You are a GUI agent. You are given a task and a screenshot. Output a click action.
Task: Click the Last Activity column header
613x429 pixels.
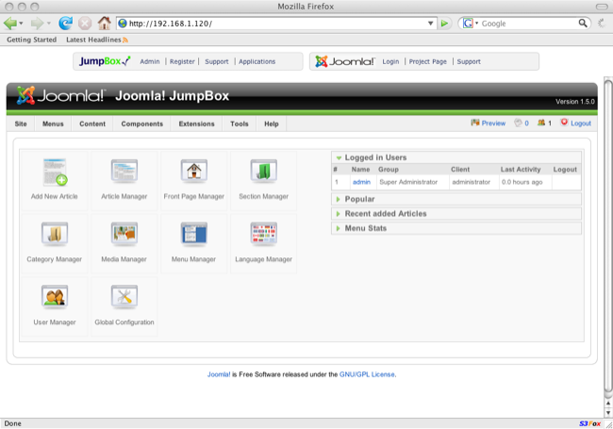tap(521, 170)
